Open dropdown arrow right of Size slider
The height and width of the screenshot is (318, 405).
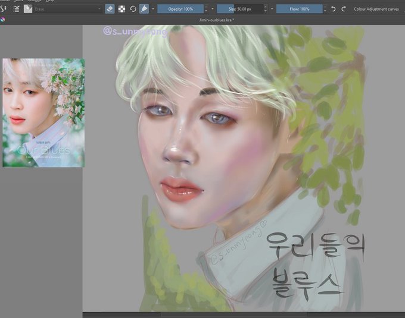[x=272, y=9]
